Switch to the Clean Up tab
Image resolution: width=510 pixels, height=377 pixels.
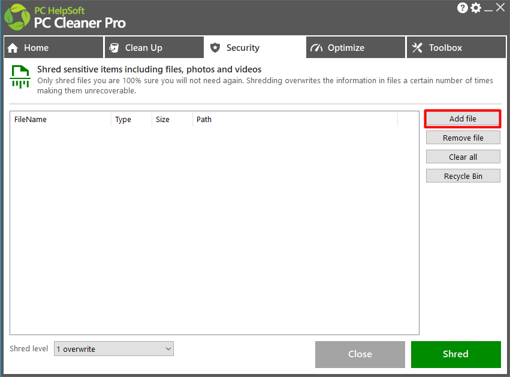point(155,47)
